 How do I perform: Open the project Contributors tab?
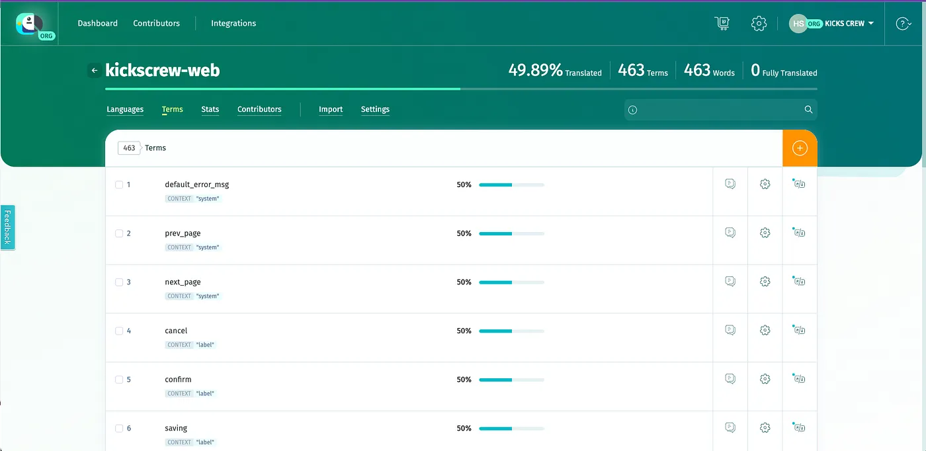(x=259, y=110)
